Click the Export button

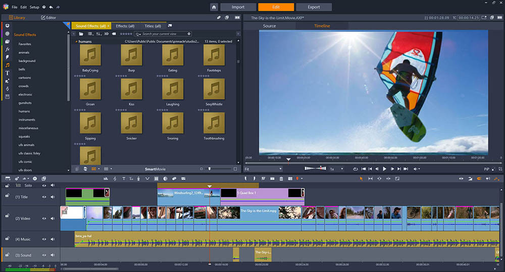pyautogui.click(x=314, y=7)
